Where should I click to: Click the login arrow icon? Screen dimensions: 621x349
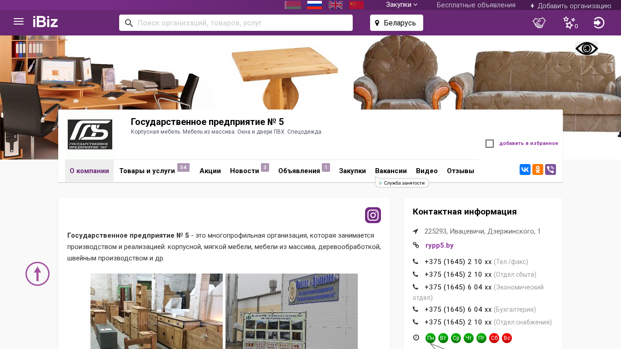click(599, 23)
